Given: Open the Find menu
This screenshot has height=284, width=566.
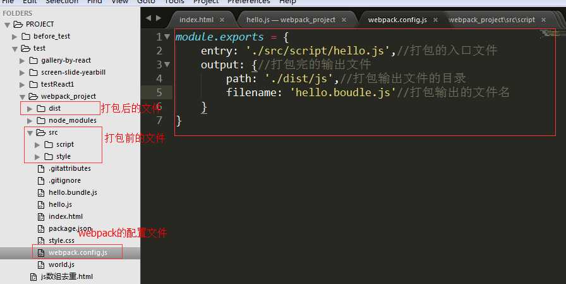Looking at the screenshot, I should 95,2.
